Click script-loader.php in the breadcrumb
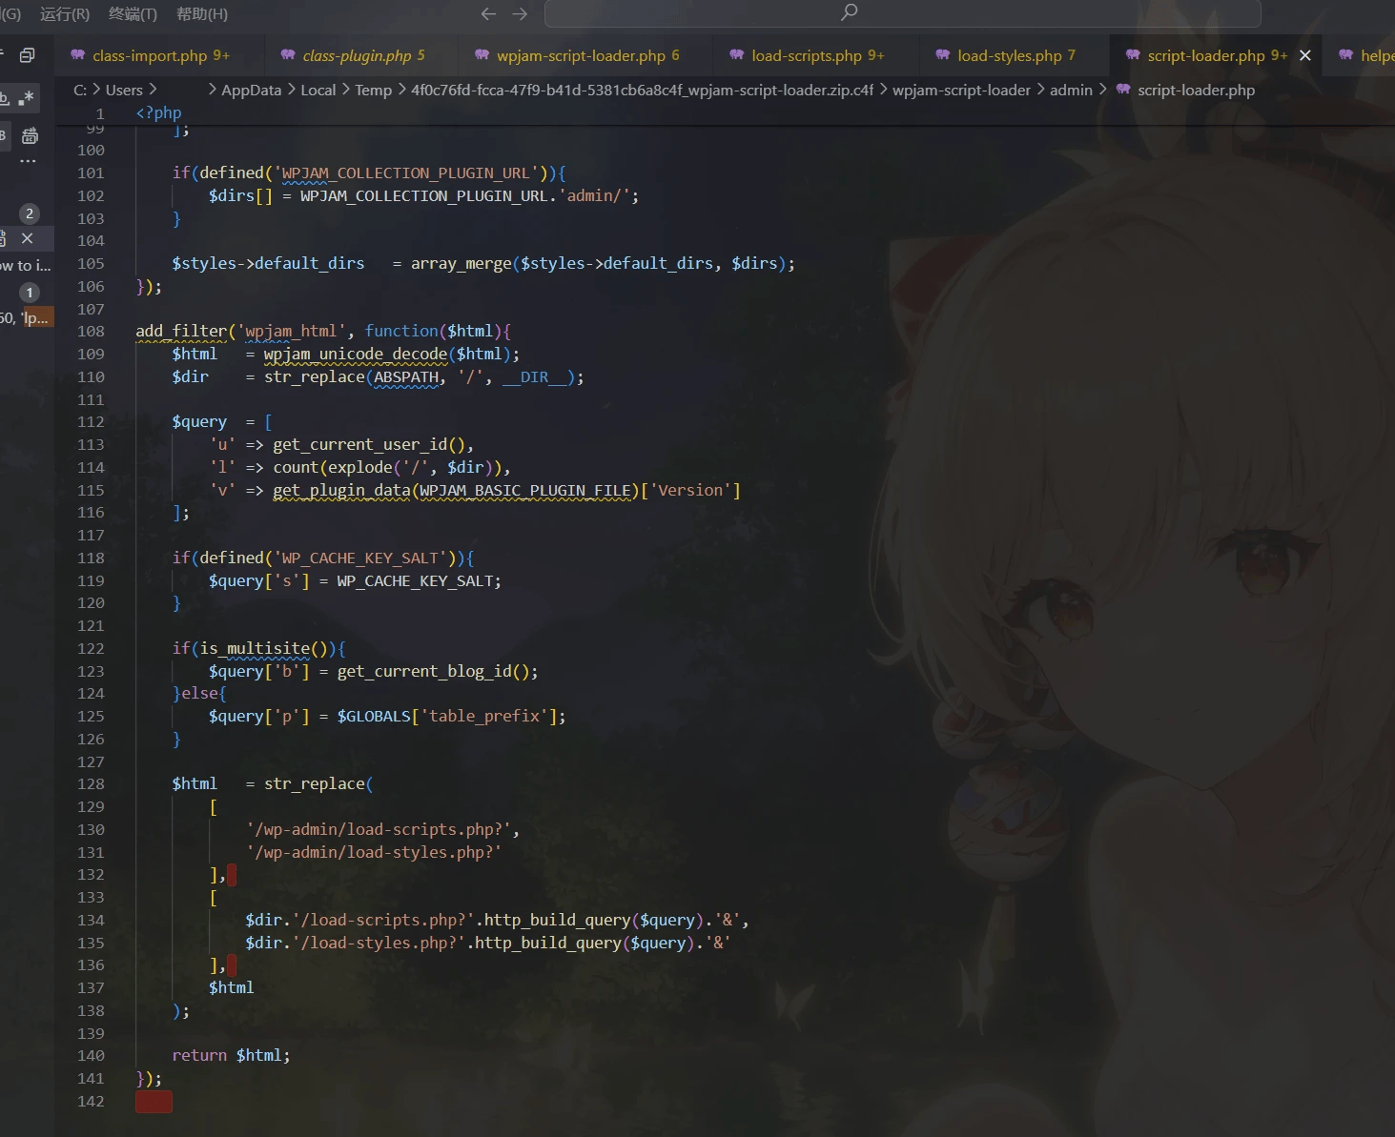This screenshot has height=1137, width=1395. [x=1196, y=90]
